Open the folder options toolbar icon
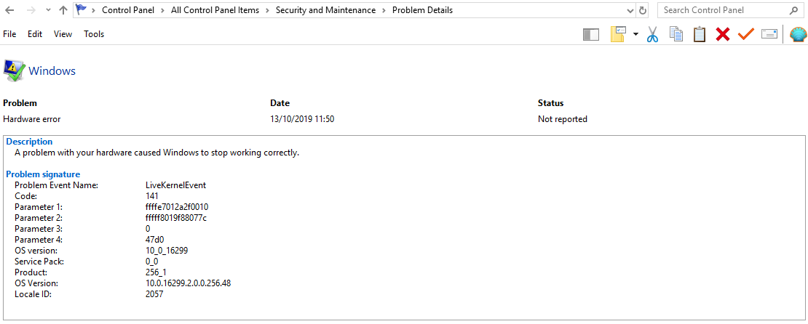The height and width of the screenshot is (324, 808). [x=618, y=34]
